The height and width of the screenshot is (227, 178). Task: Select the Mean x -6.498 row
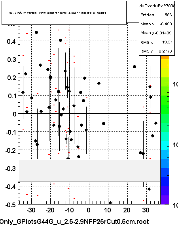pos(157,24)
